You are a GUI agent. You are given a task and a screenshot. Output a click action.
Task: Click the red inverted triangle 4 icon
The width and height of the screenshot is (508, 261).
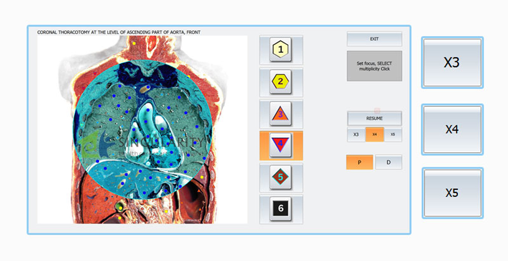pyautogui.click(x=281, y=145)
